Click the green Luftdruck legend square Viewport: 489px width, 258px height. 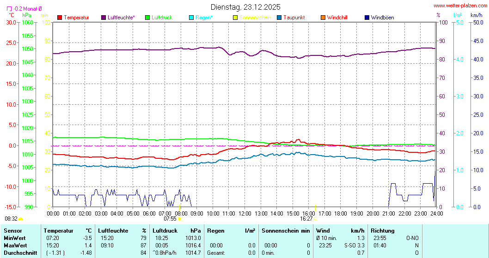(147, 18)
